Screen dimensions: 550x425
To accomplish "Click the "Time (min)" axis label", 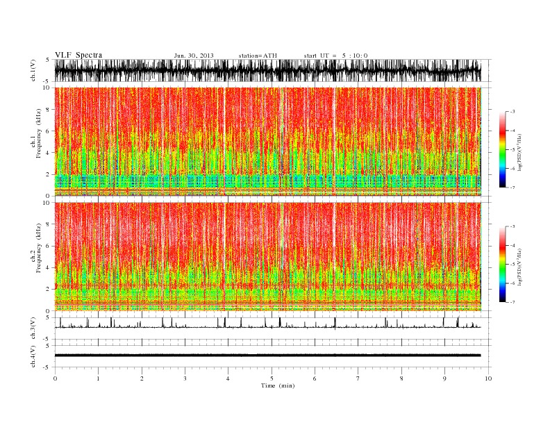I will (x=278, y=385).
